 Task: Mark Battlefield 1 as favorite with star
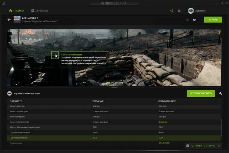coord(188,20)
